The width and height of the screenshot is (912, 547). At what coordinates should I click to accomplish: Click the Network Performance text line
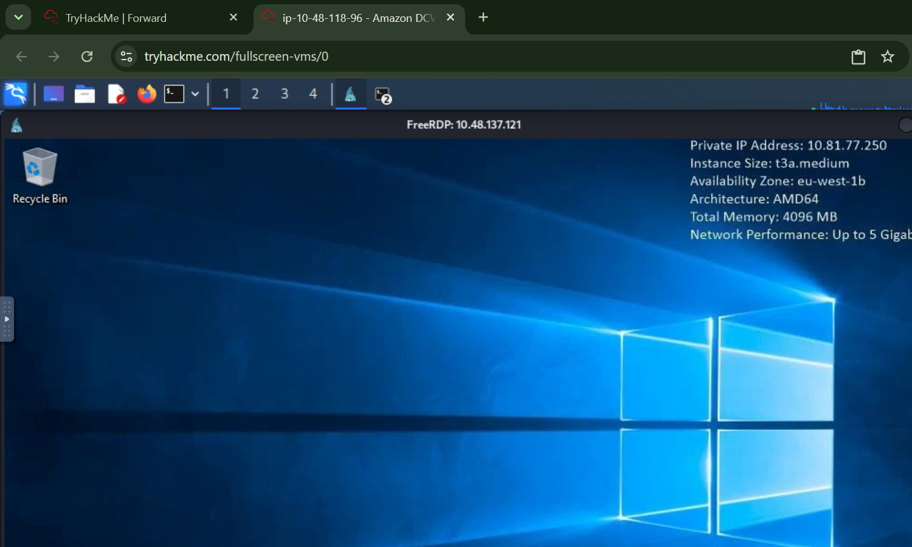point(801,235)
